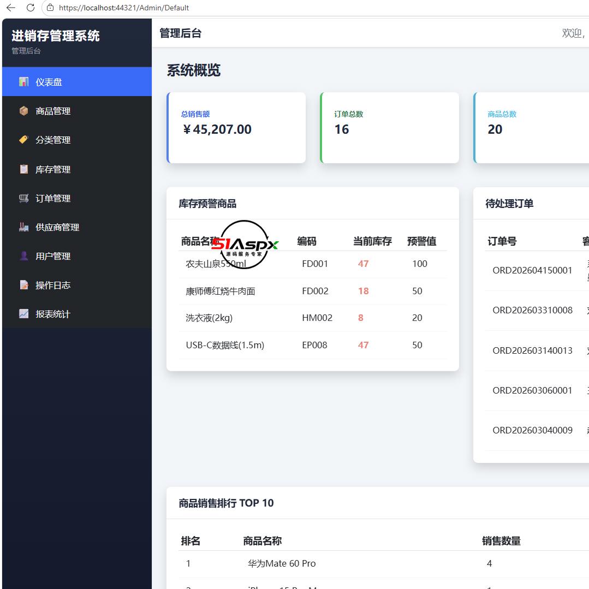Screen dimensions: 589x589
Task: Open 供应商管理 menu item
Action: [x=77, y=227]
